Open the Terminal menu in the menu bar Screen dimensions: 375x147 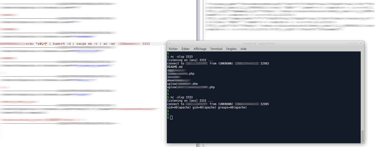[x=216, y=49]
